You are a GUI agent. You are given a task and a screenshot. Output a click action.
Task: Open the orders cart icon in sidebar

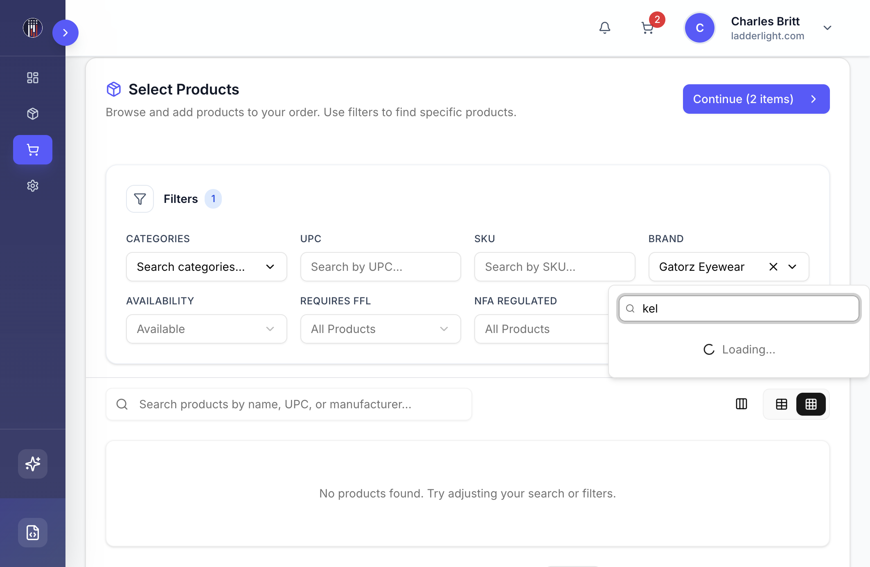(33, 150)
